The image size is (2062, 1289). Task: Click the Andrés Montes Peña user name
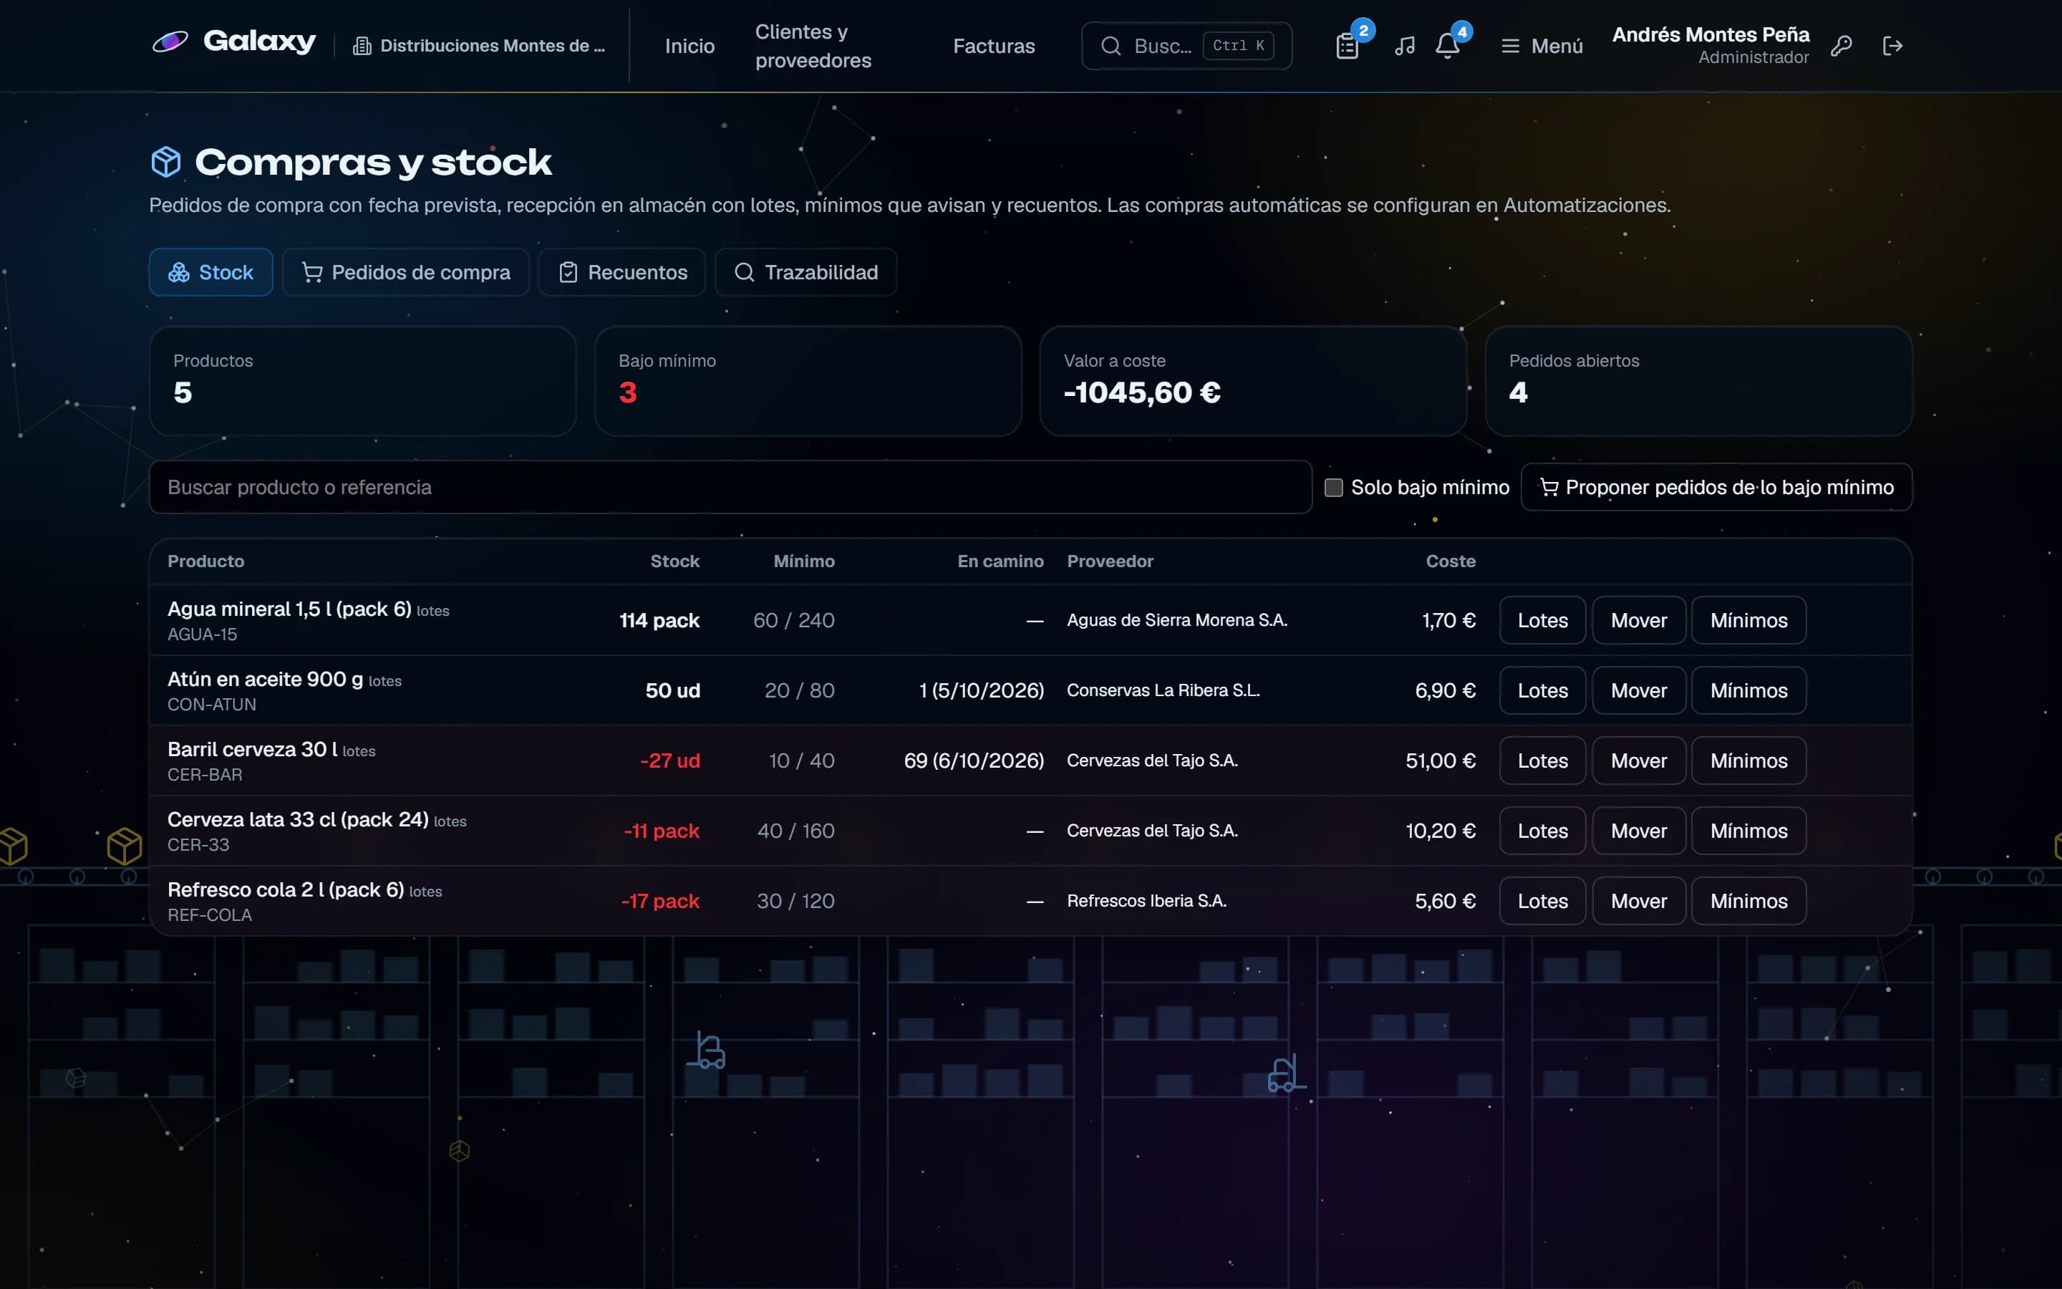point(1710,35)
